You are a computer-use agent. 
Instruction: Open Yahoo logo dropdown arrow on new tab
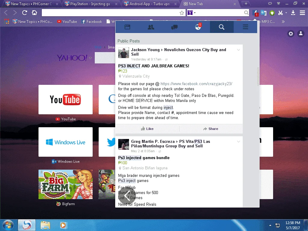(90, 58)
